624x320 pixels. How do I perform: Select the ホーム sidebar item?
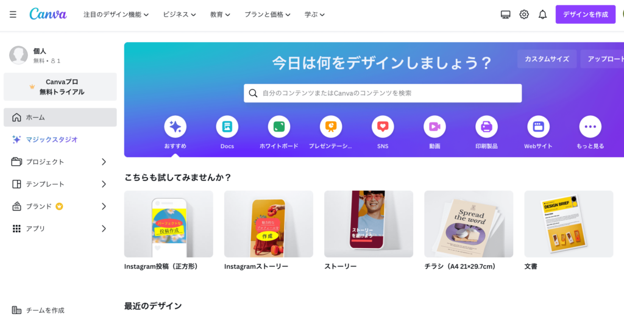pos(60,118)
